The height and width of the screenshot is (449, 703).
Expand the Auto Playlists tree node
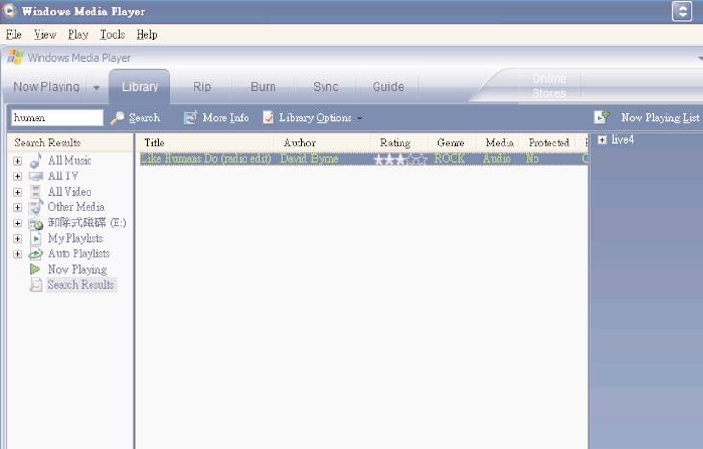click(x=18, y=254)
